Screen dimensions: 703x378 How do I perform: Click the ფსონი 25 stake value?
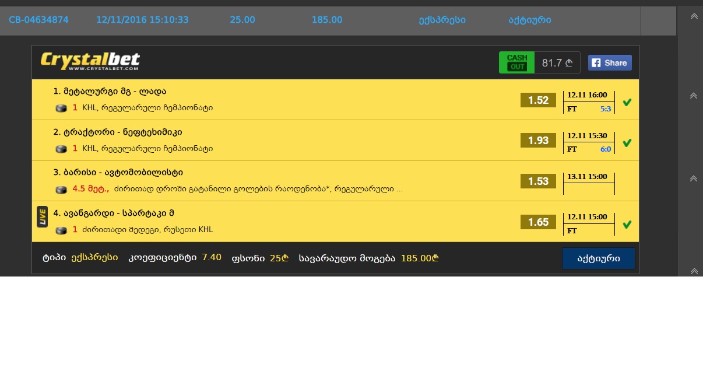[x=279, y=258]
